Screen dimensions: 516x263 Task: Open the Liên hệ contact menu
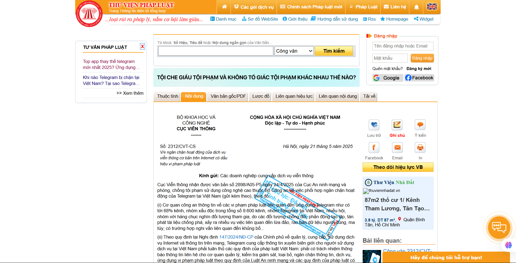(395, 7)
